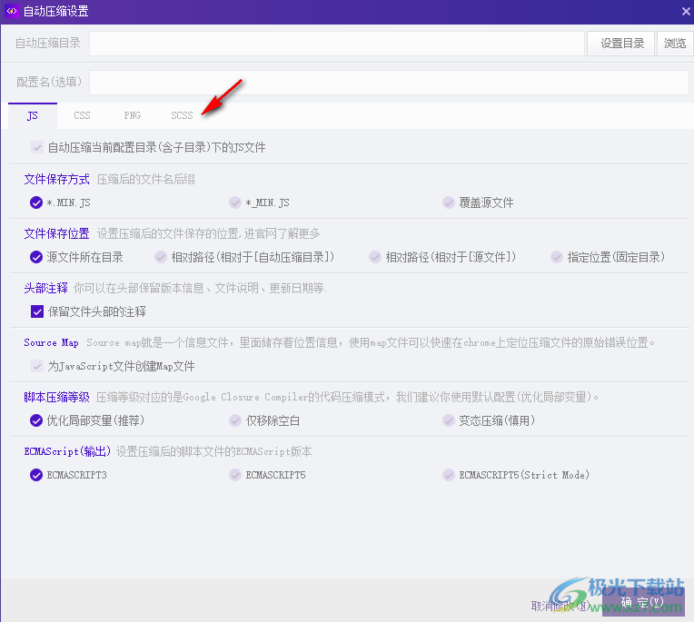Click the Source Map section heading
The width and height of the screenshot is (694, 622).
tap(52, 342)
